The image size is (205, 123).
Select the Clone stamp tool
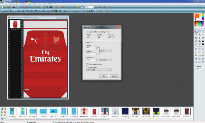(x=203, y=41)
